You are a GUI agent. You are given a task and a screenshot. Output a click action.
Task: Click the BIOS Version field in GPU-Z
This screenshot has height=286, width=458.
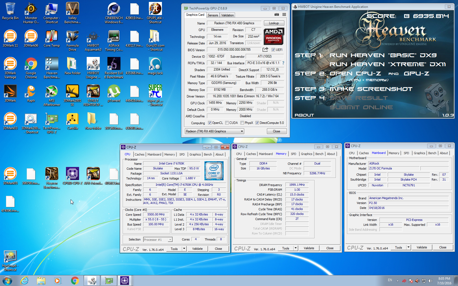pyautogui.click(x=234, y=50)
